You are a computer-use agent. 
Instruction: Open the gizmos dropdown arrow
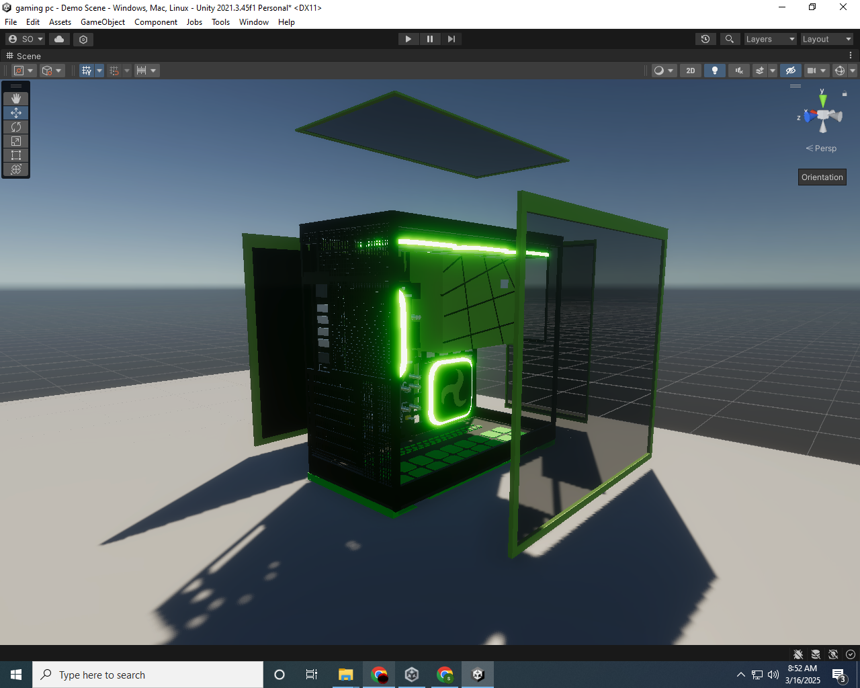tap(853, 71)
